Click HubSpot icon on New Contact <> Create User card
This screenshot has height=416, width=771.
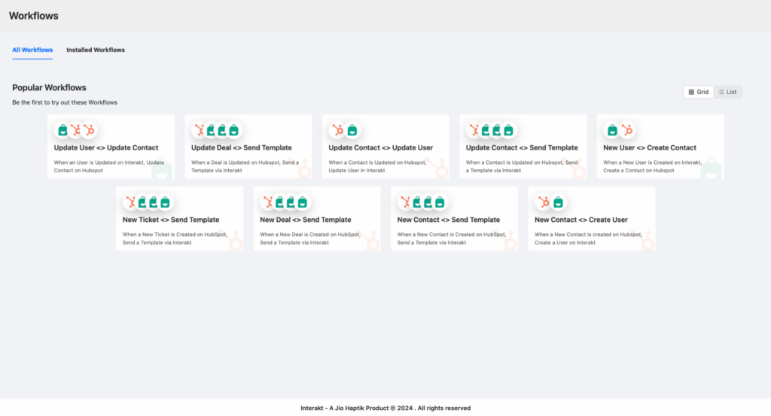(x=544, y=202)
